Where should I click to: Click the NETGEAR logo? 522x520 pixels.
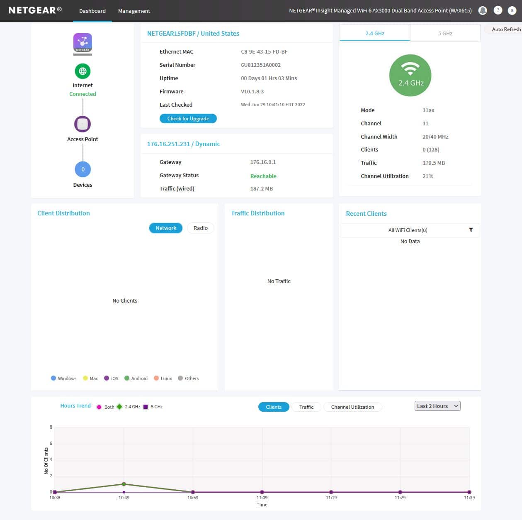(35, 10)
